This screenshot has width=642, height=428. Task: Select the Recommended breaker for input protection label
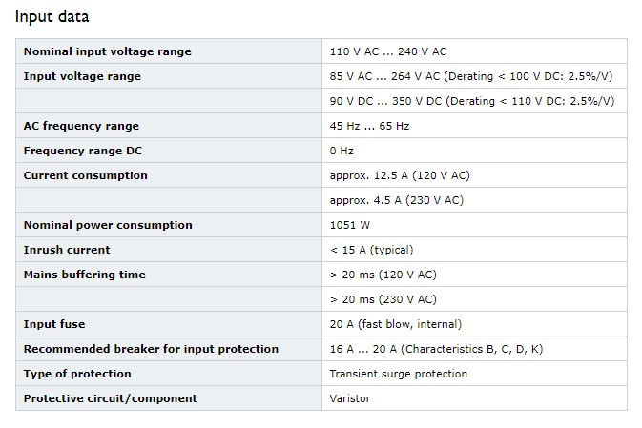[x=151, y=349]
